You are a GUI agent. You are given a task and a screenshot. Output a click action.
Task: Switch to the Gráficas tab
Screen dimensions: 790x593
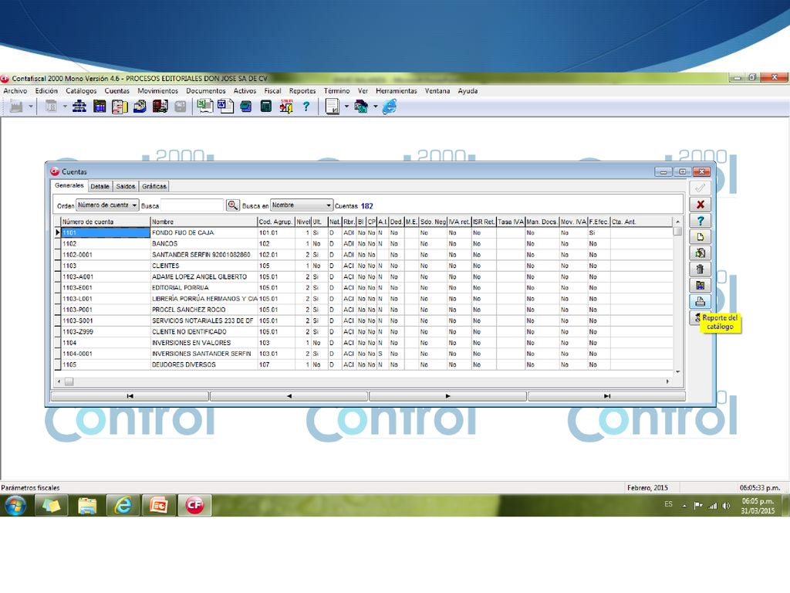coord(154,186)
